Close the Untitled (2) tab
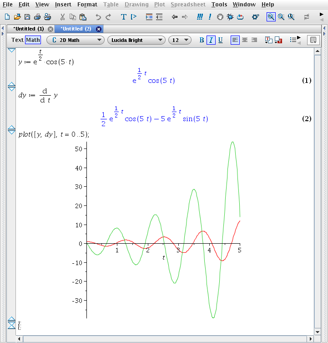 click(x=99, y=29)
